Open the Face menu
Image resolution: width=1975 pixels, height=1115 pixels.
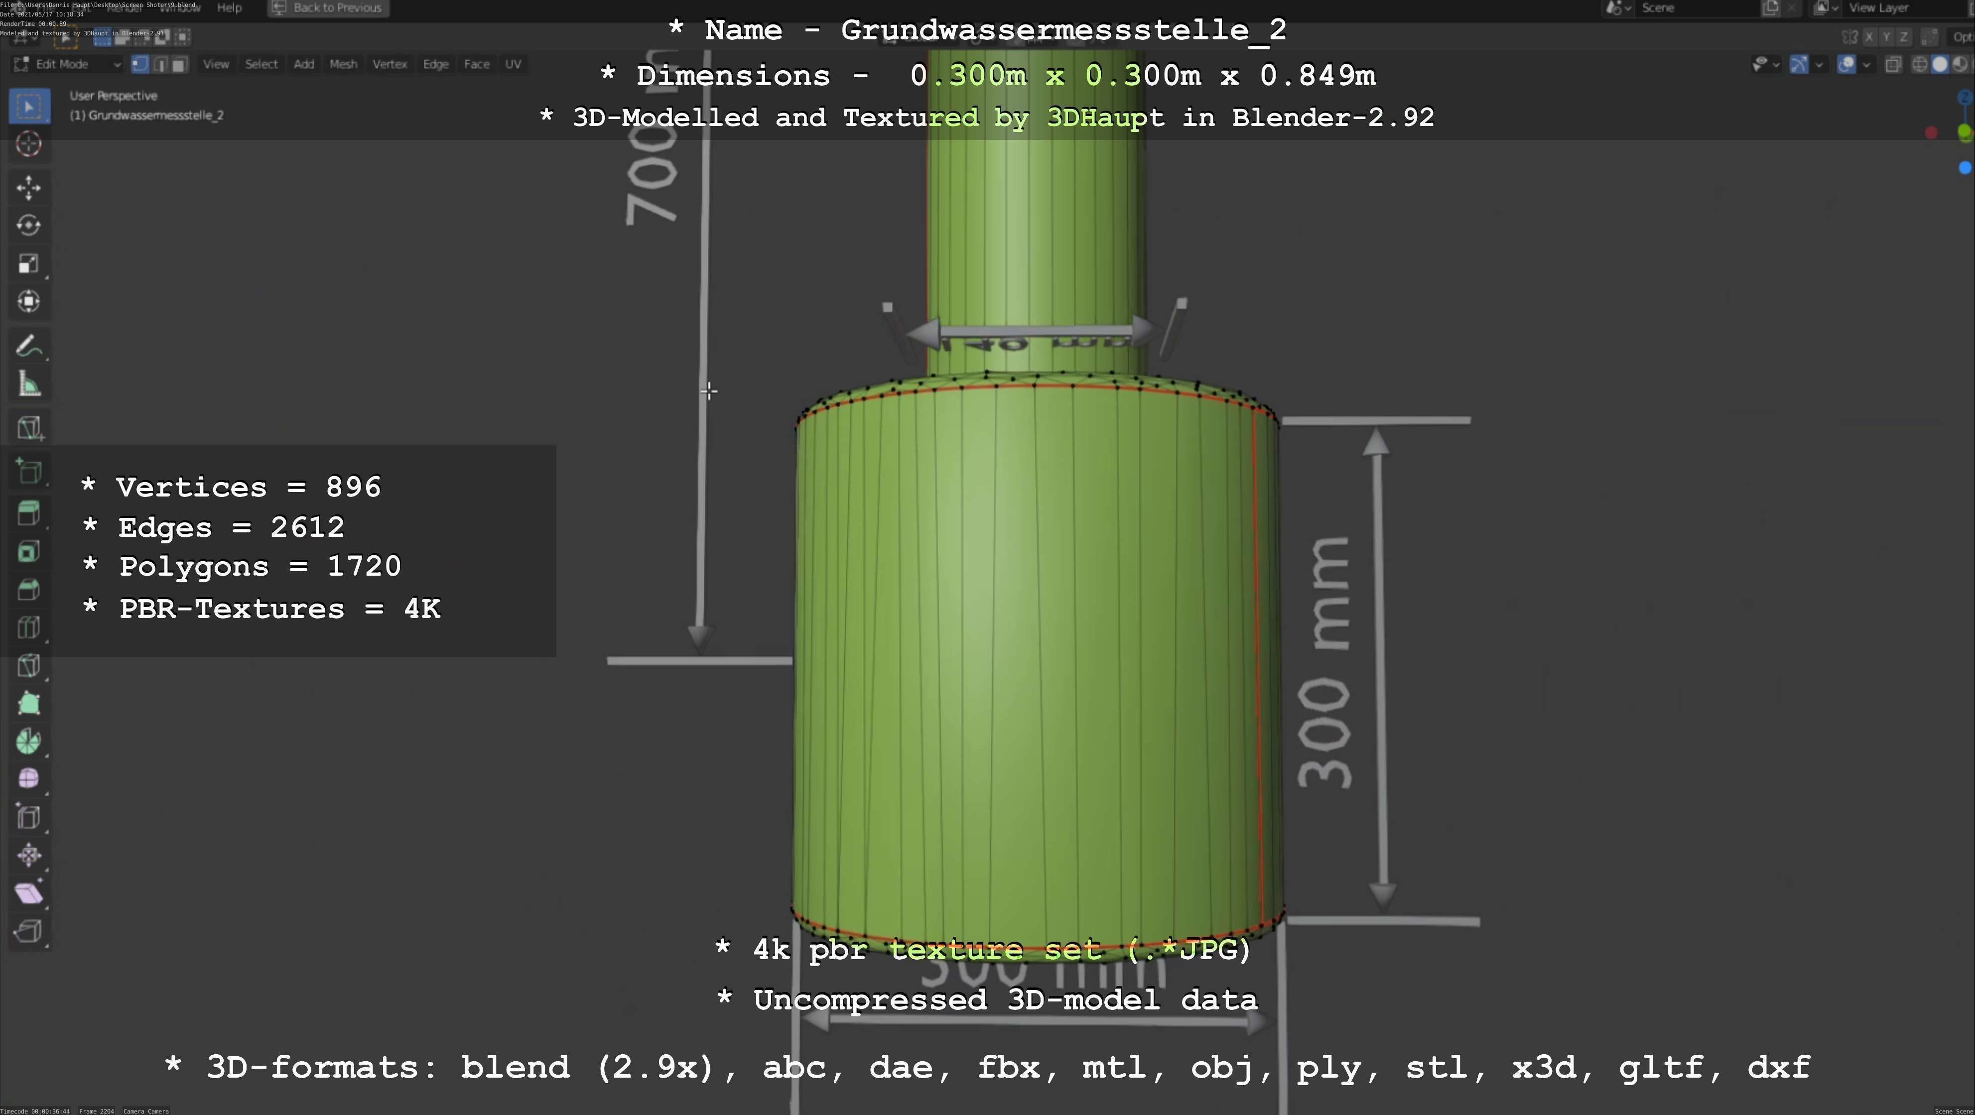[x=477, y=64]
